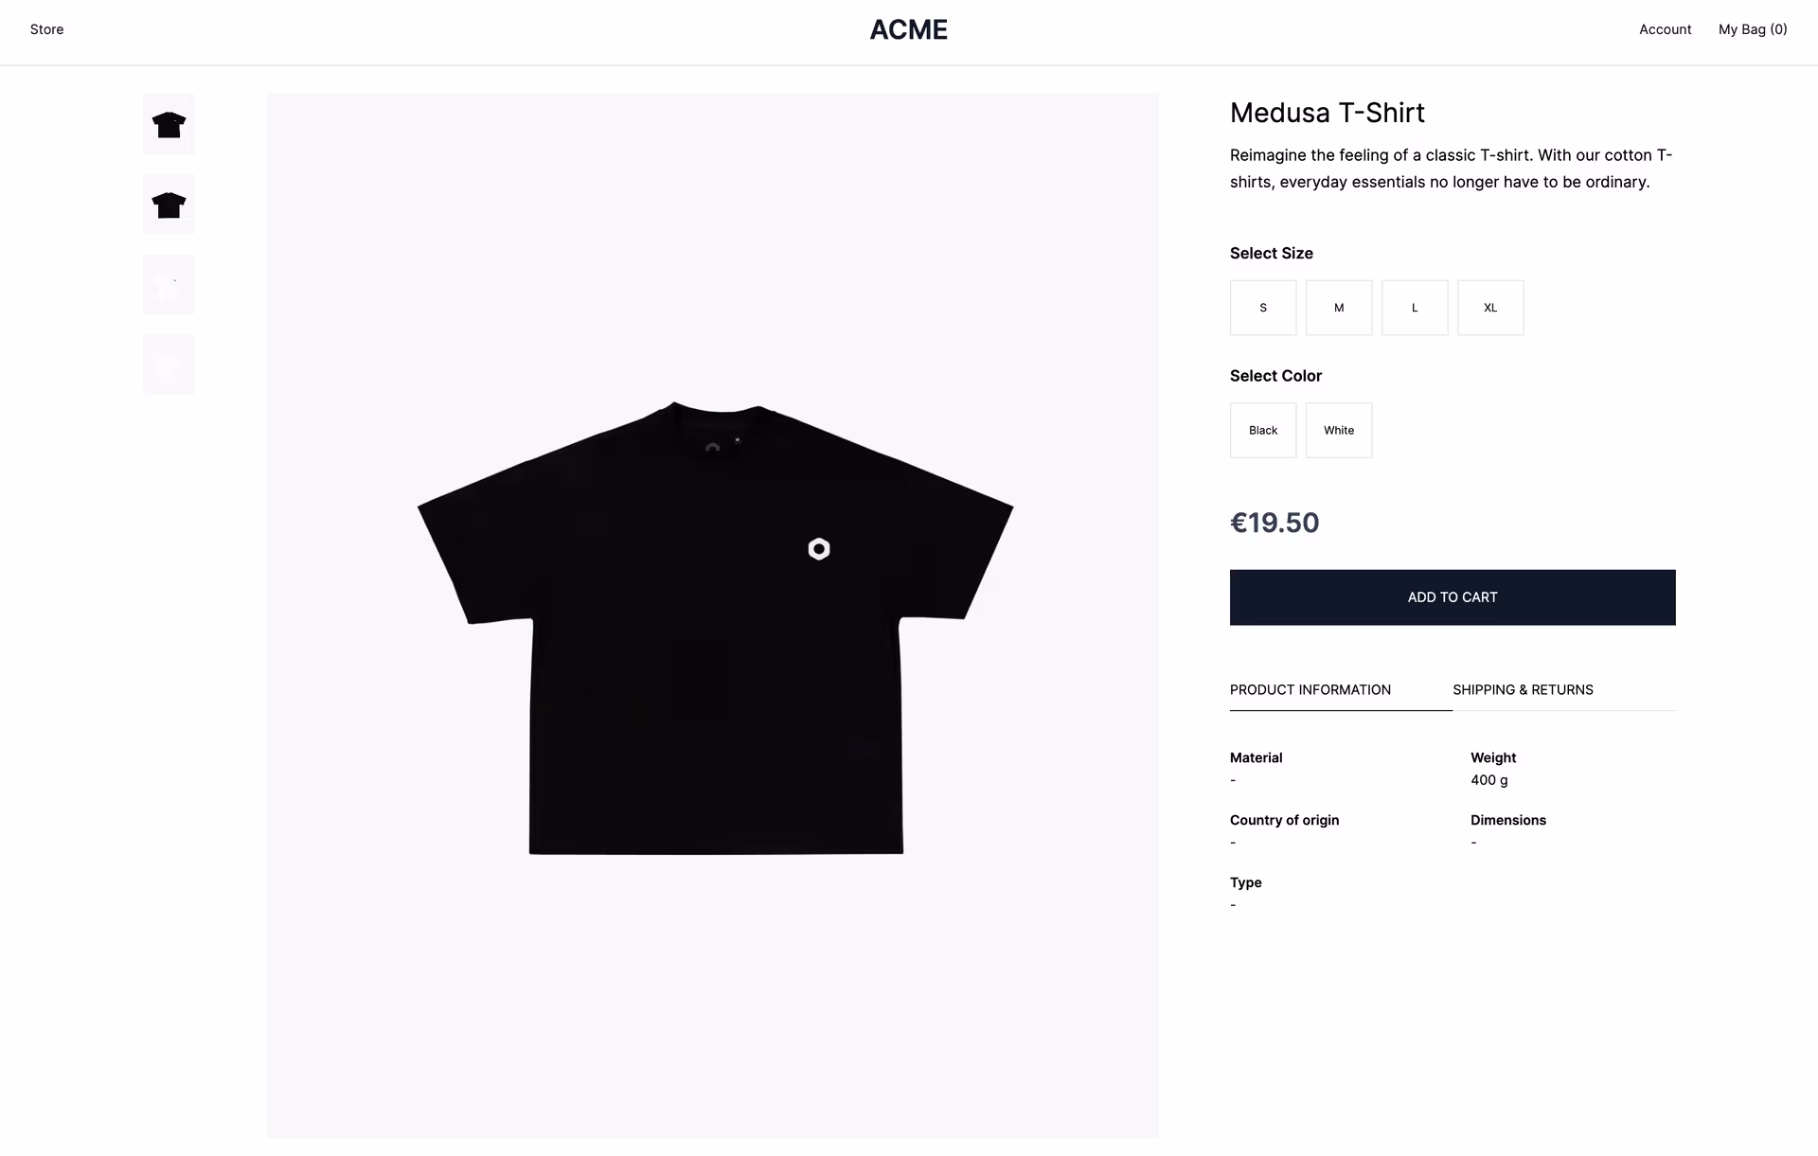Choose size L

pos(1415,307)
